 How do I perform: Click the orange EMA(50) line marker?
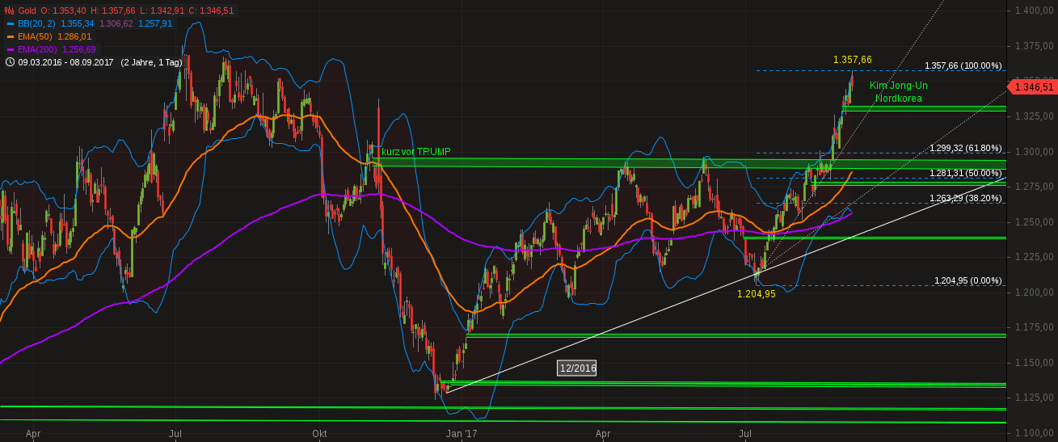click(10, 36)
